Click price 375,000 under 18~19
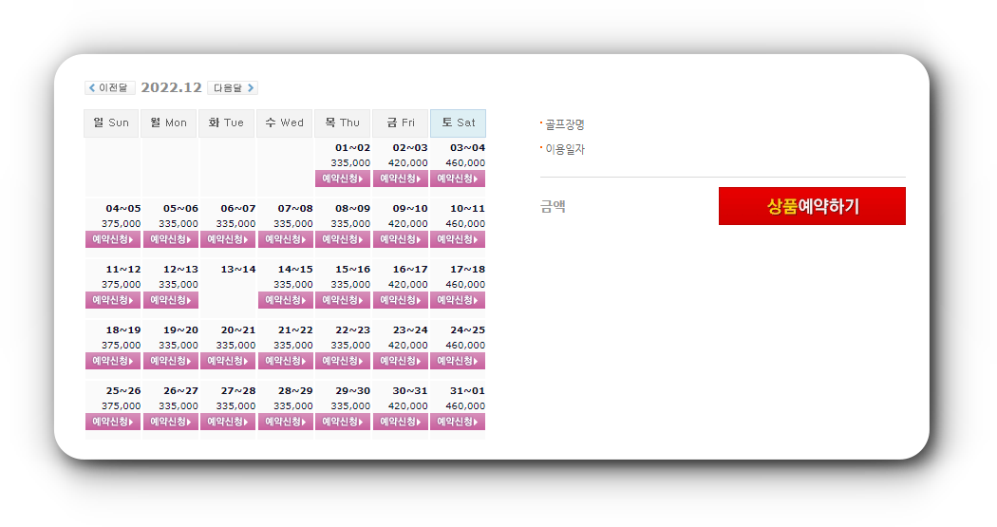Screen dimensions: 997x527 coord(121,346)
